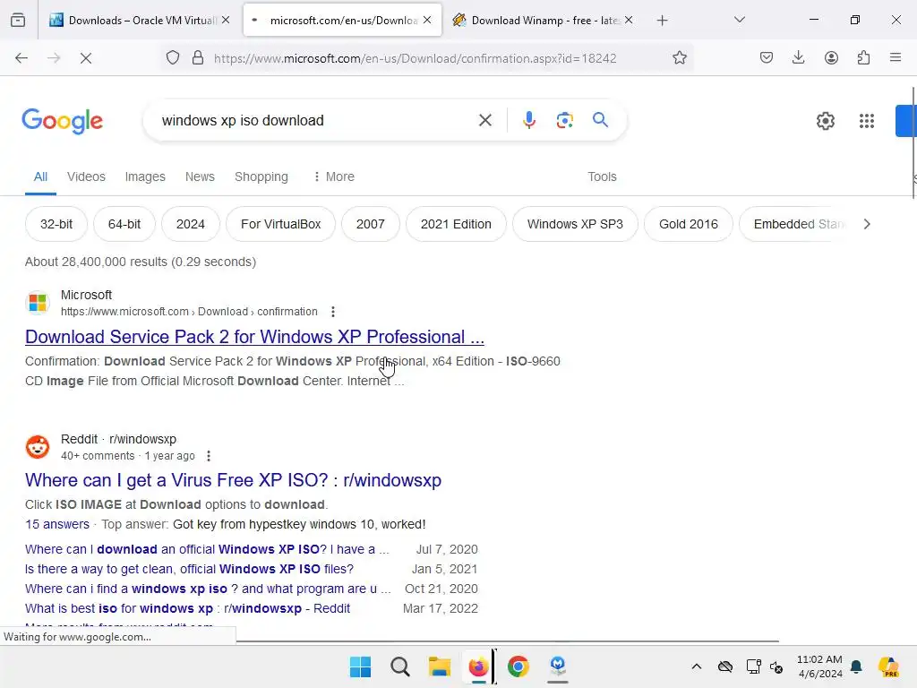Viewport: 917px width, 688px height.
Task: Launch File Explorer from taskbar
Action: point(439,666)
